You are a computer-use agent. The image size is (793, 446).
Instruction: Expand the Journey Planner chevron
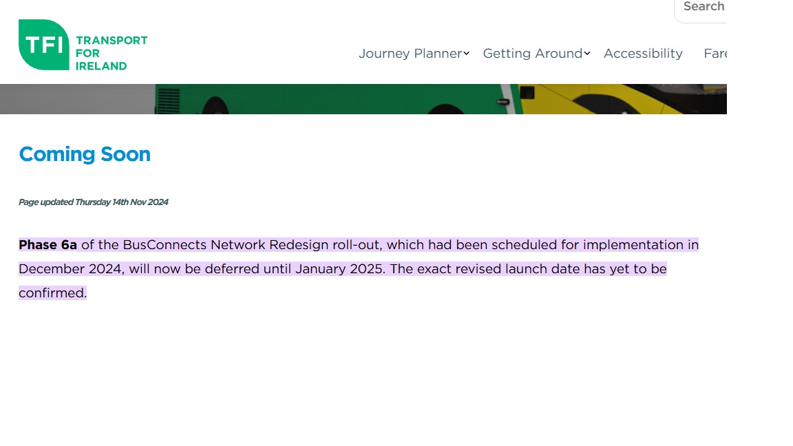pyautogui.click(x=466, y=54)
